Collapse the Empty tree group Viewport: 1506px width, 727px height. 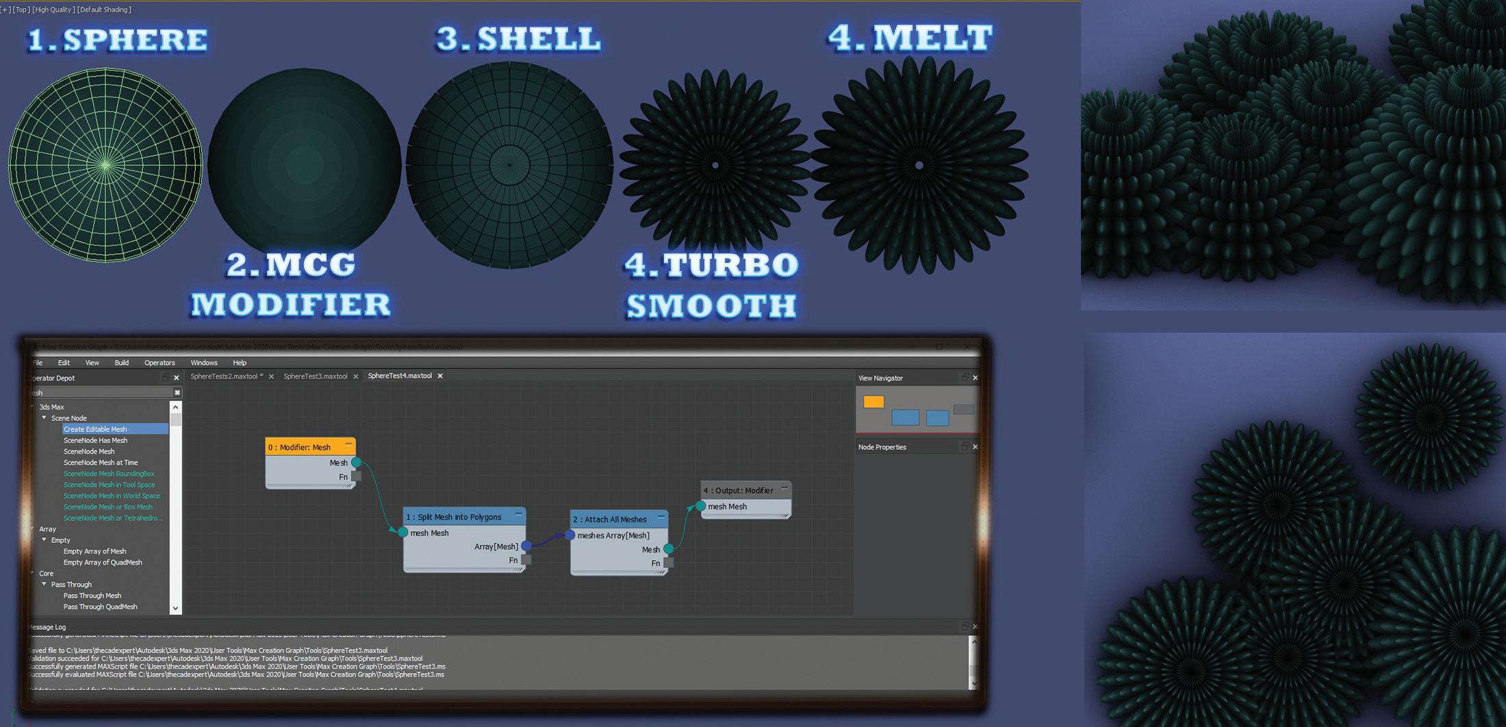coord(44,540)
